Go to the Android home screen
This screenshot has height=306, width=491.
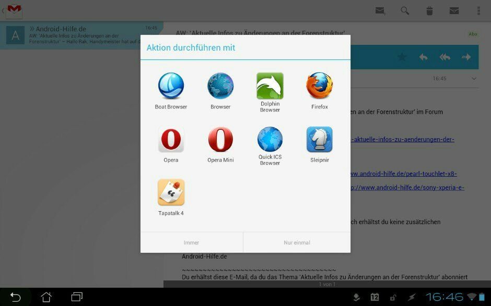point(46,297)
